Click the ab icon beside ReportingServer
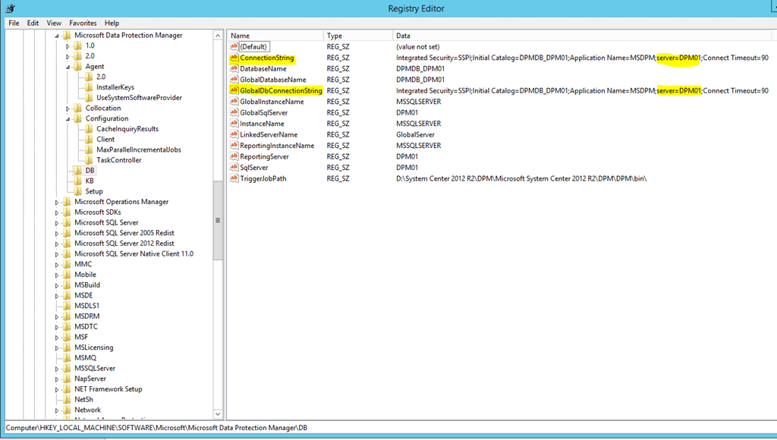Viewport: 777px width, 440px height. coord(233,156)
